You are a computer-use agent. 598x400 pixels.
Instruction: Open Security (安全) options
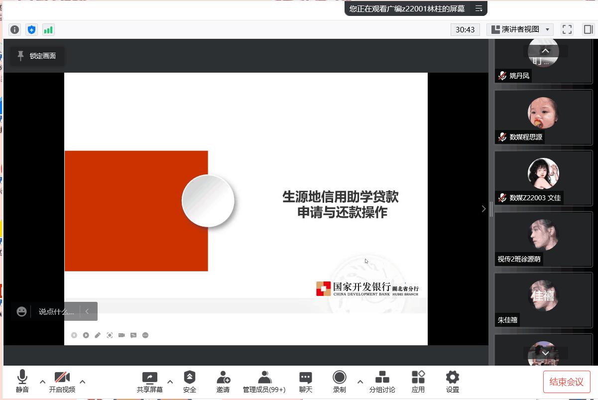click(190, 382)
